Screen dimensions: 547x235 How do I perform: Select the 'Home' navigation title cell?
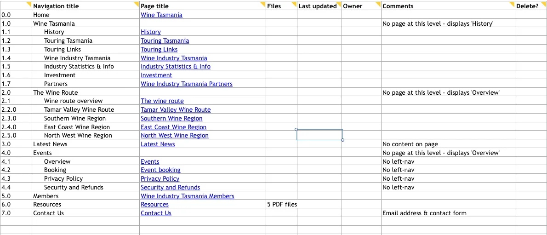(86, 15)
